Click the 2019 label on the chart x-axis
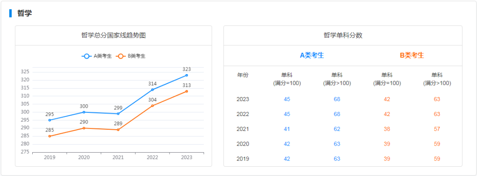 49,157
